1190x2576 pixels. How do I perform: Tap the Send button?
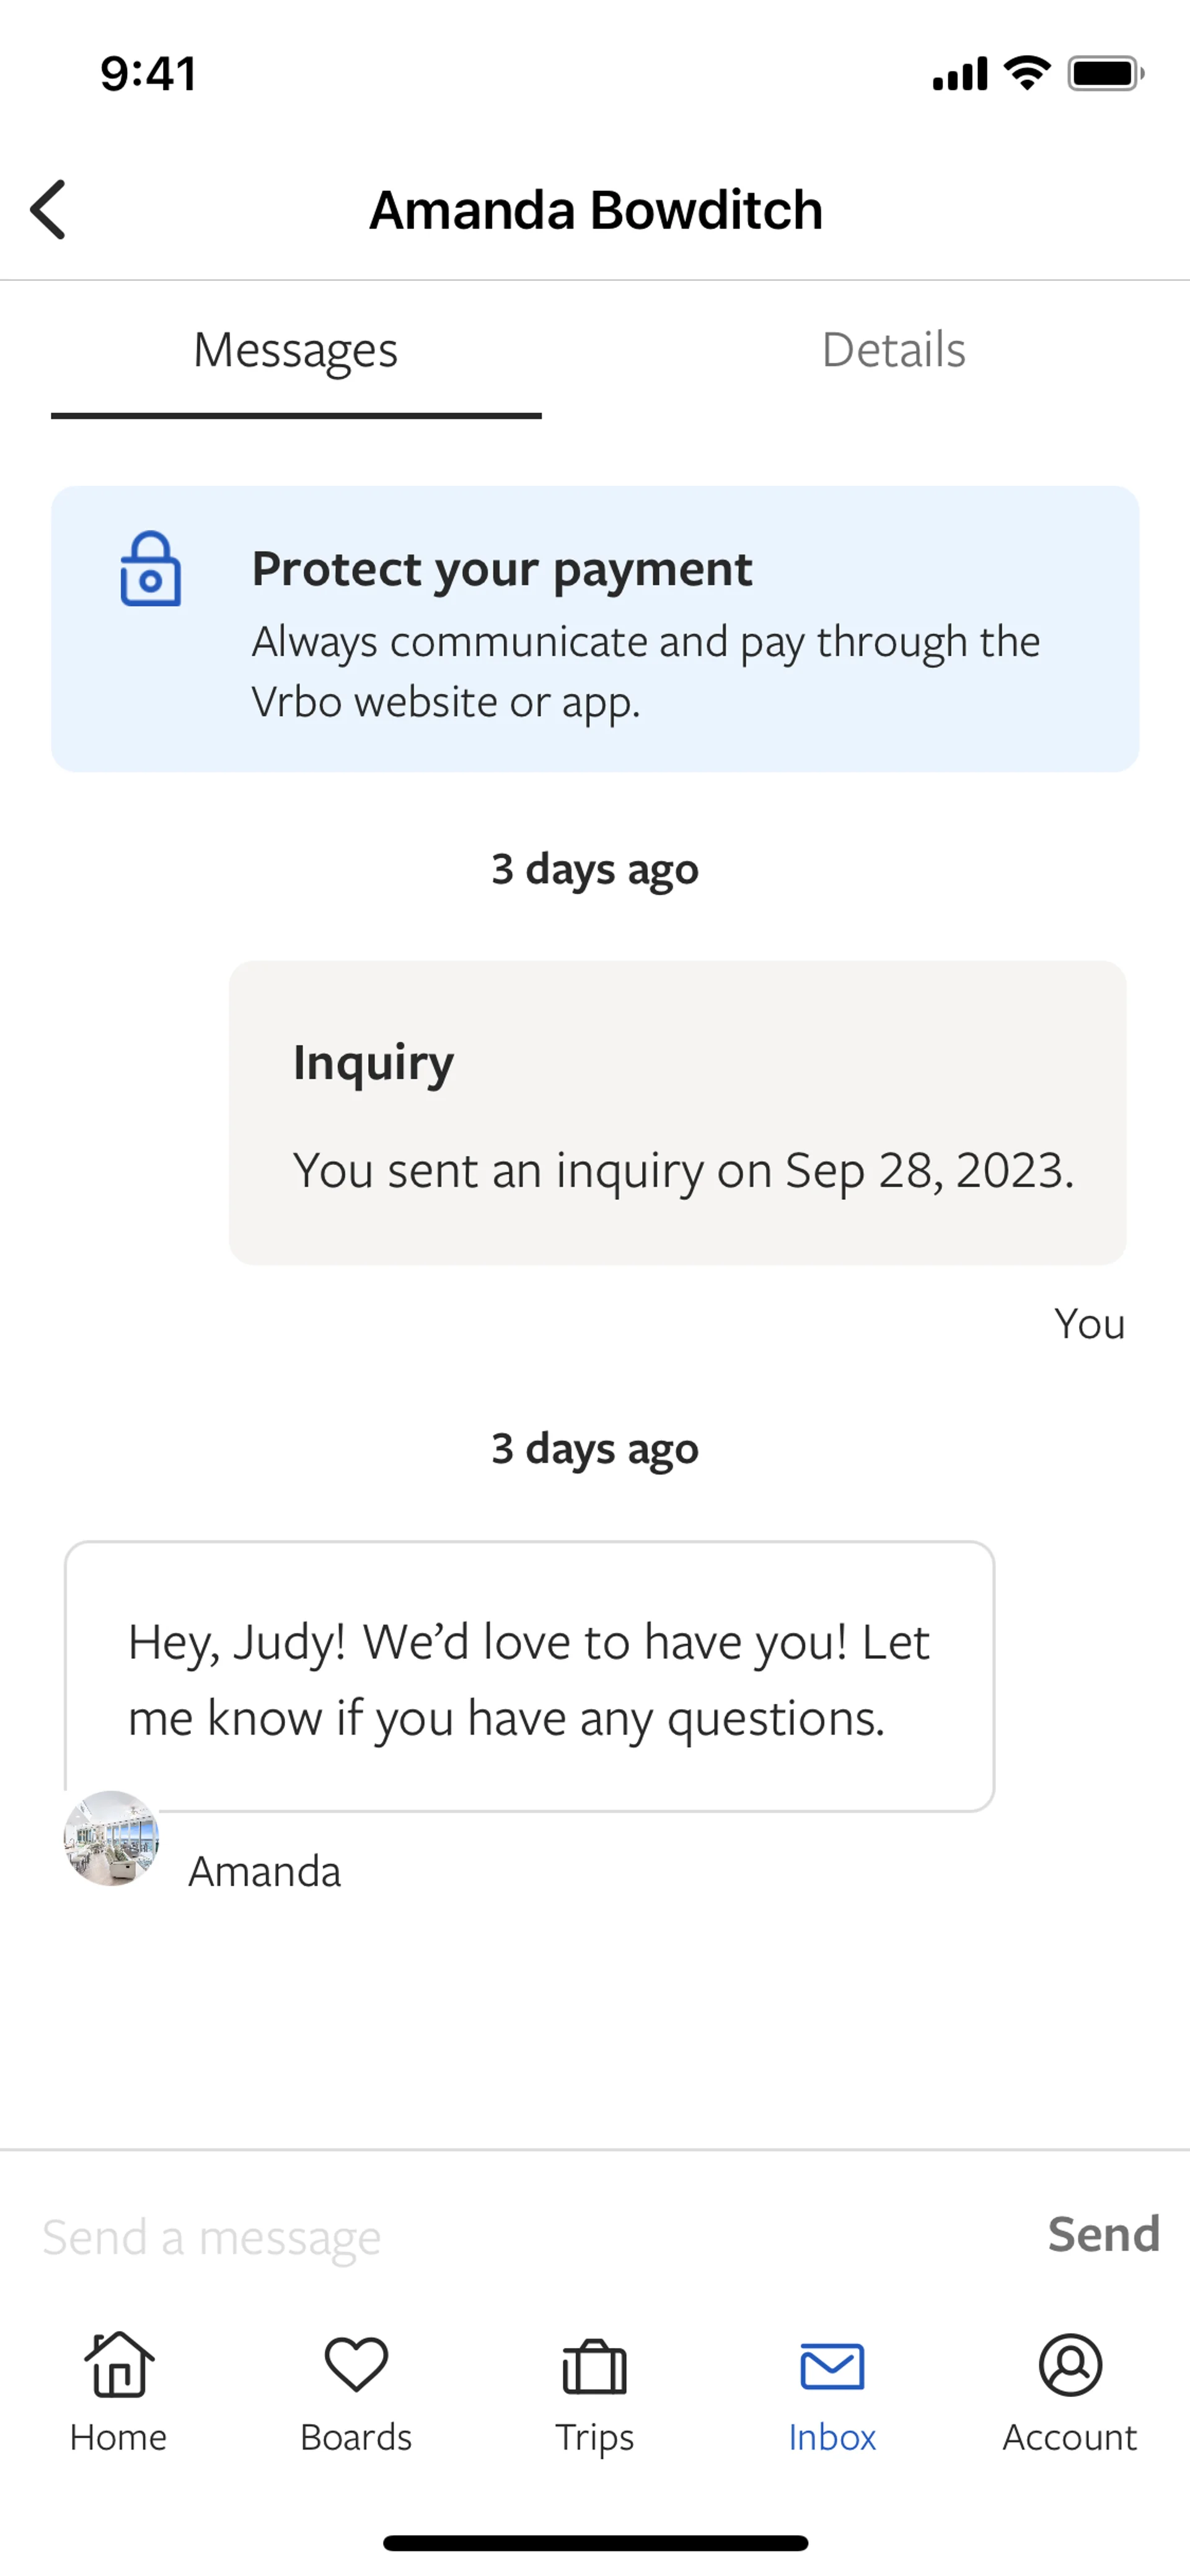[1103, 2234]
